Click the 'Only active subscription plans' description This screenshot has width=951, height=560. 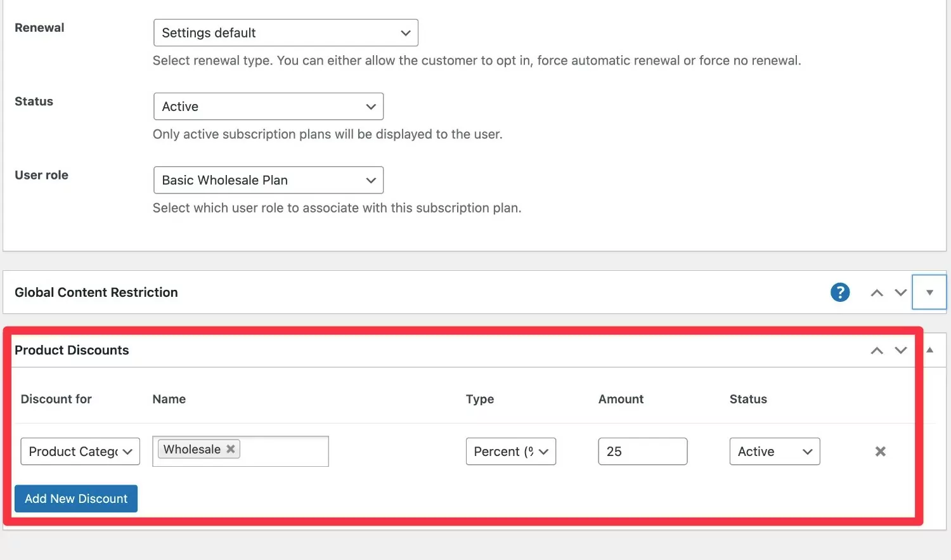328,134
